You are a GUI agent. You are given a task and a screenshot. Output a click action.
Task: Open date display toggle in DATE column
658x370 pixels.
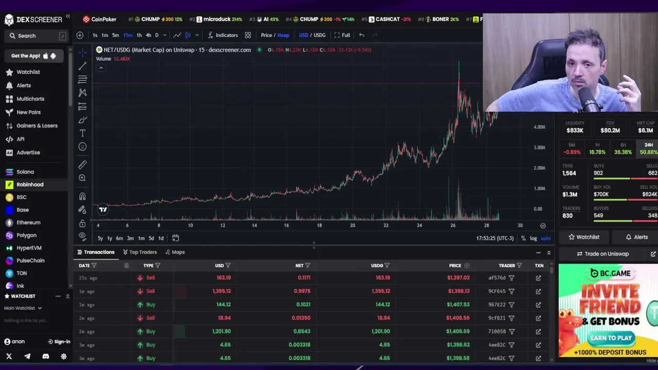coord(126,266)
